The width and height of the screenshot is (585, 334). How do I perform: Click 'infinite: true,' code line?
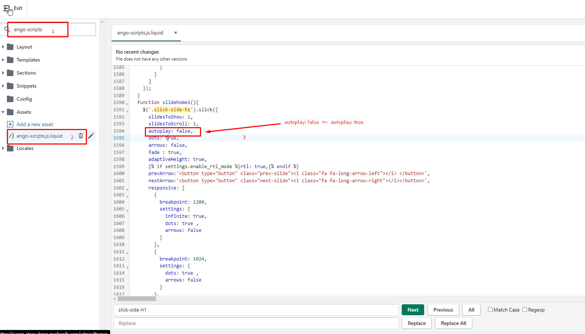186,216
